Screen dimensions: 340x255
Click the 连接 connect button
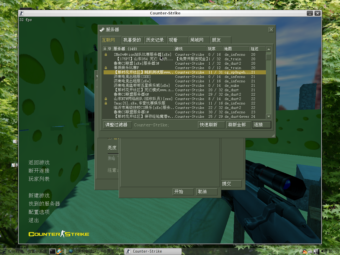(x=261, y=125)
